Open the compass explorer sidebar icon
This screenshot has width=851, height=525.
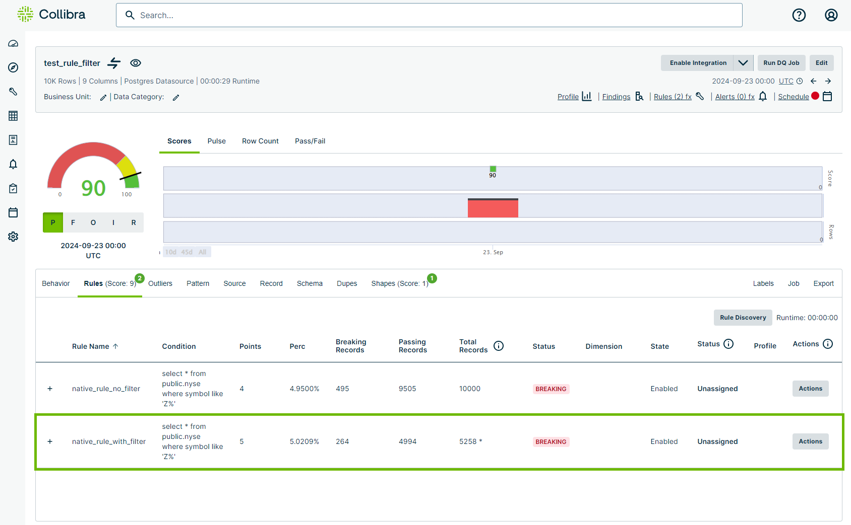click(13, 67)
